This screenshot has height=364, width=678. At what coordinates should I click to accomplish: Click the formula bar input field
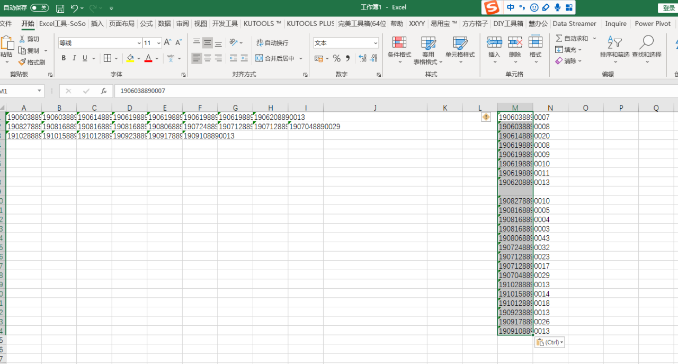pos(396,91)
